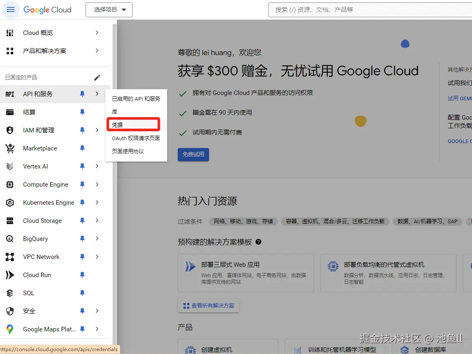Image resolution: width=472 pixels, height=354 pixels.
Task: Expand the Compute Engine submenu chevron
Action: (x=97, y=184)
